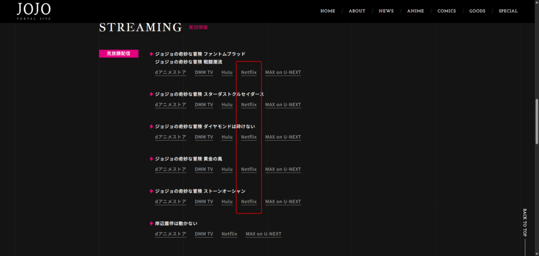Open Netflix link under 戦闘潮流
Image resolution: width=539 pixels, height=256 pixels.
(x=249, y=73)
